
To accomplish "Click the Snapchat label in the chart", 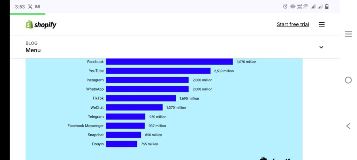I will tap(96, 135).
